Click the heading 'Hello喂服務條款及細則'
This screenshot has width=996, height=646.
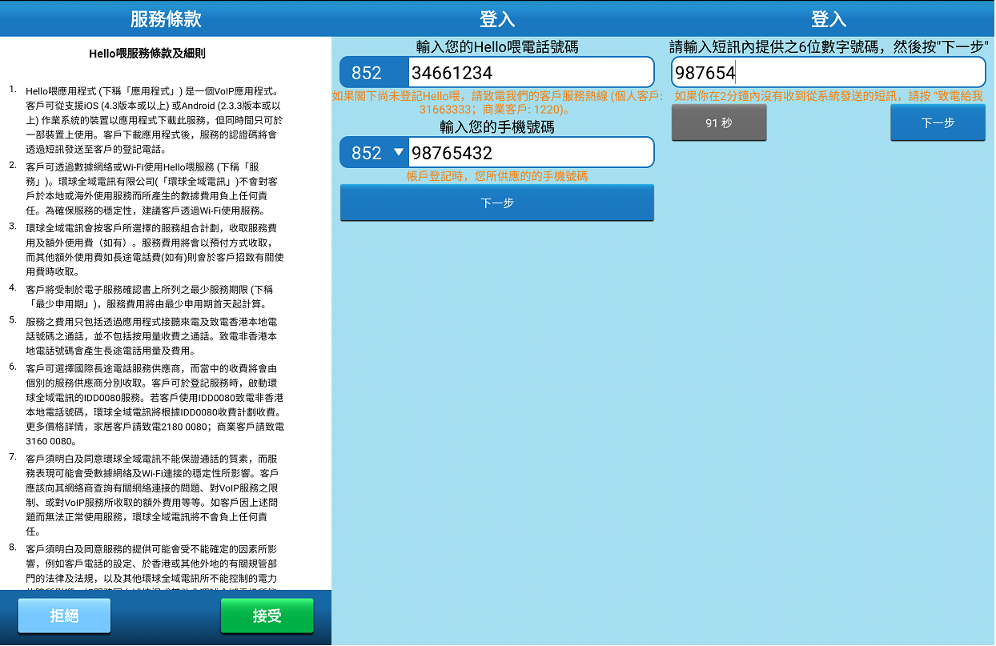coord(147,54)
